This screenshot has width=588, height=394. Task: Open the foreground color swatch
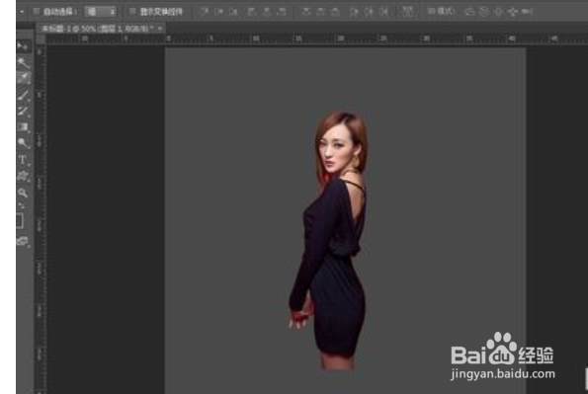click(20, 221)
